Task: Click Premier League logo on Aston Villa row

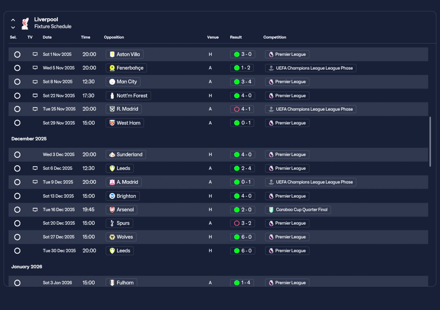Action: pyautogui.click(x=271, y=54)
